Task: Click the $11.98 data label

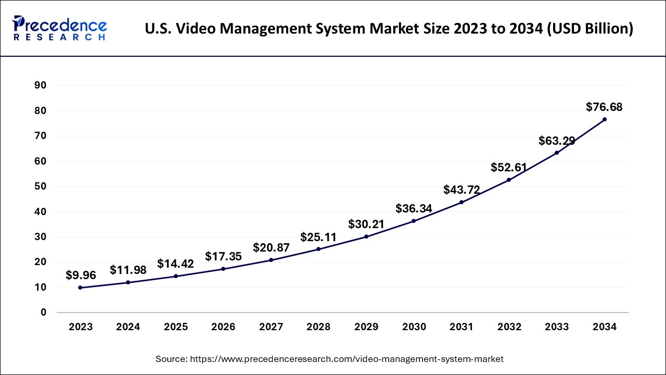Action: pos(128,270)
